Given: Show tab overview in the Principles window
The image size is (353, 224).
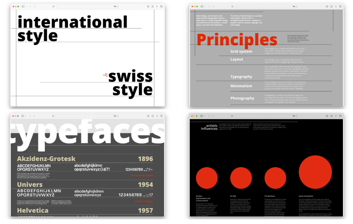Looking at the screenshot, I should [340, 6].
